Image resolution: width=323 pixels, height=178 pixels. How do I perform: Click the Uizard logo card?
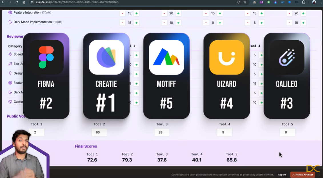pyautogui.click(x=226, y=76)
